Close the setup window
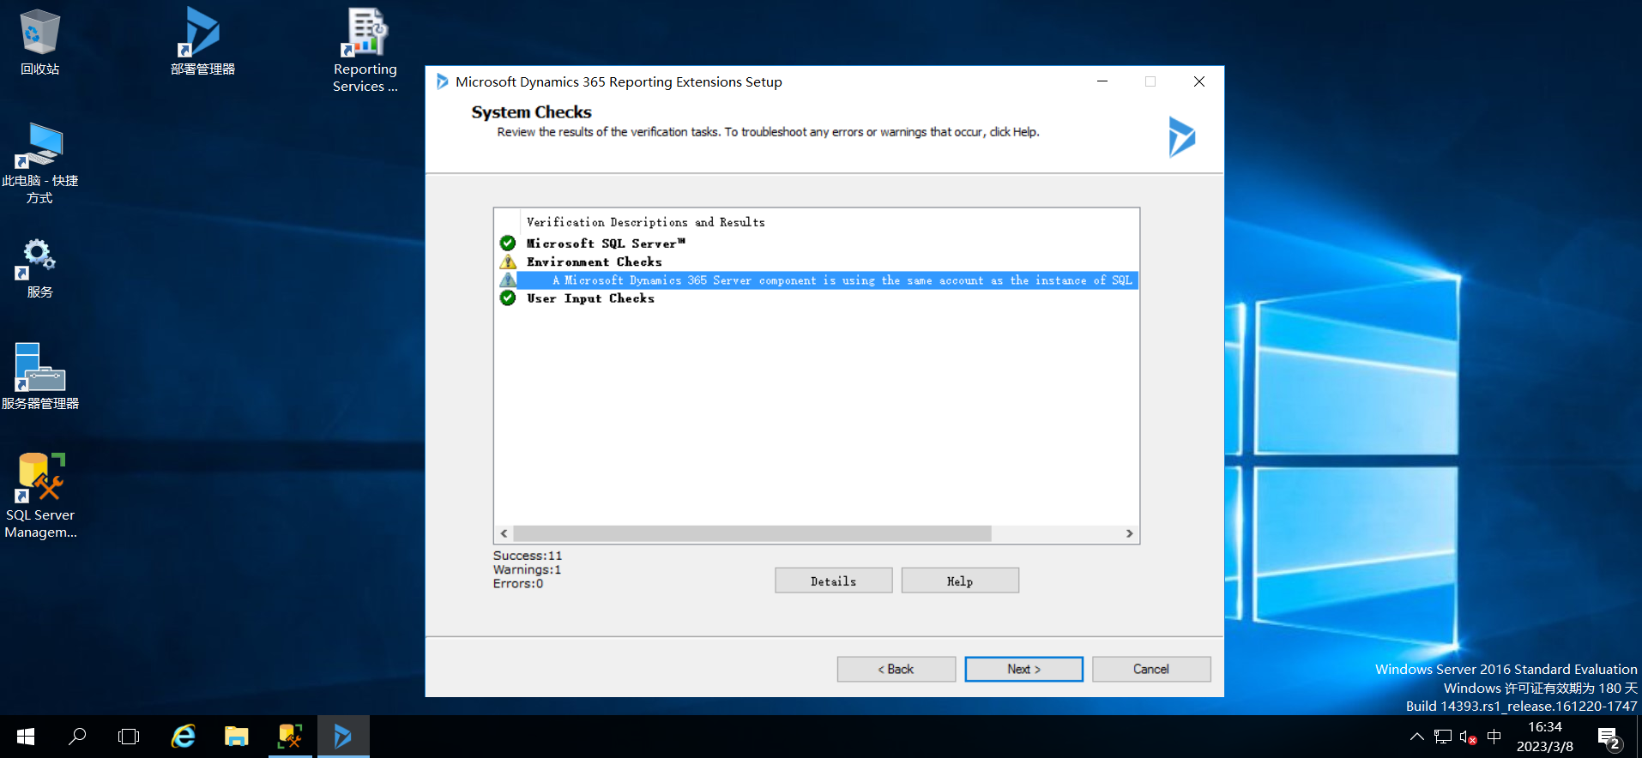Screen dimensions: 1642x758 click(x=1199, y=81)
